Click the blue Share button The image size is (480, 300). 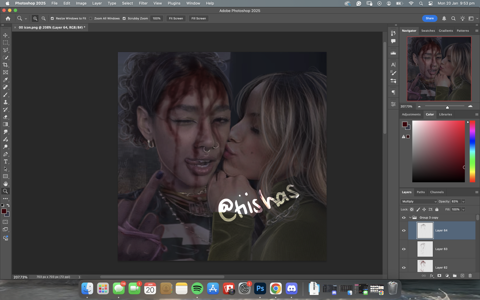coord(429,18)
